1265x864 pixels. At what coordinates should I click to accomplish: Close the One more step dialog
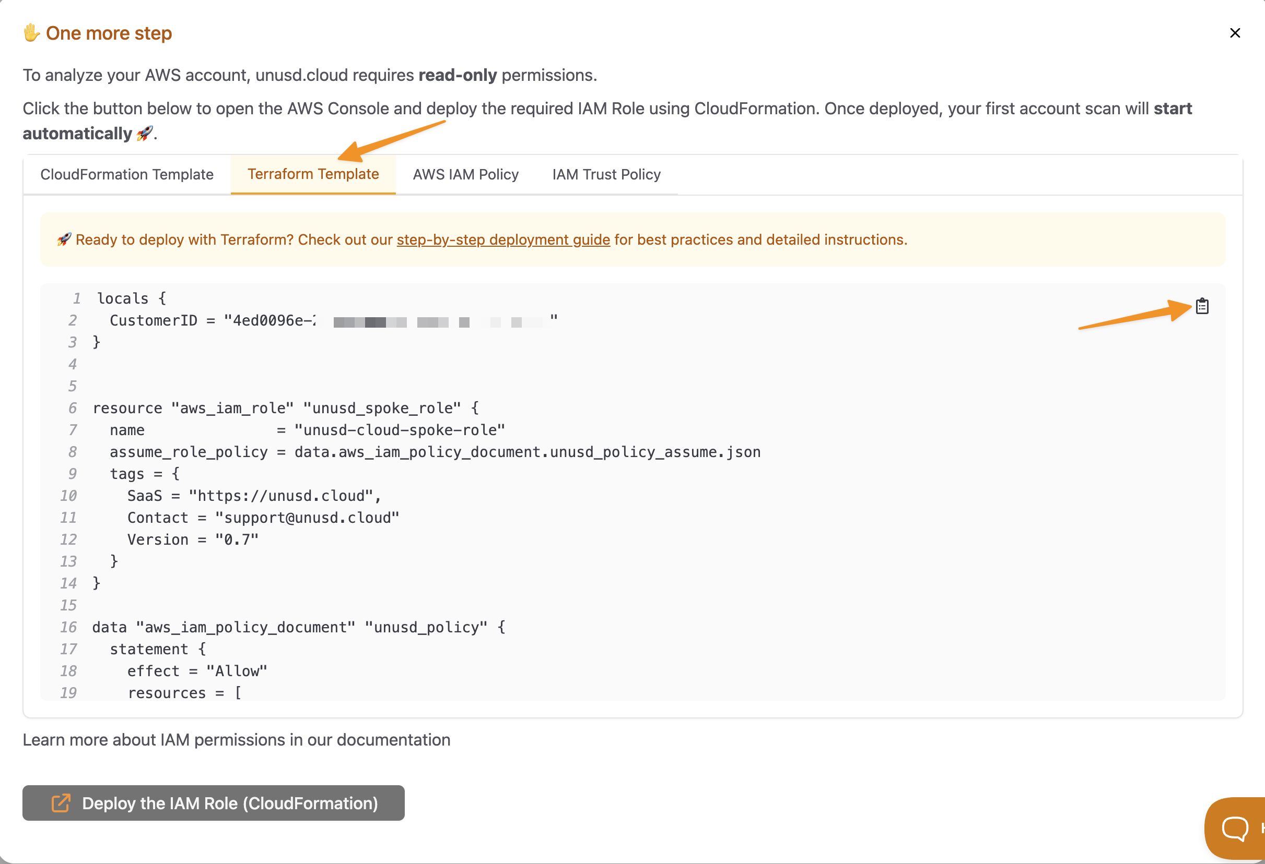1235,33
